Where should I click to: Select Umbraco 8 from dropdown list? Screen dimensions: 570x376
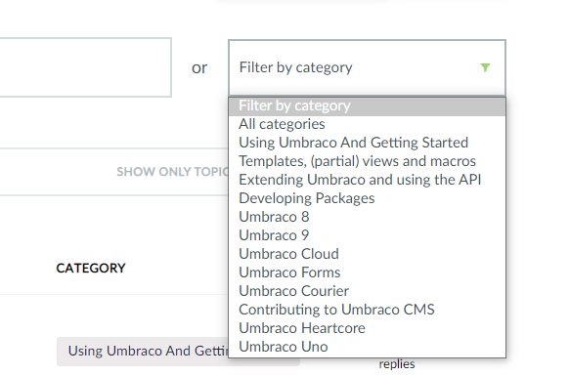point(367,217)
